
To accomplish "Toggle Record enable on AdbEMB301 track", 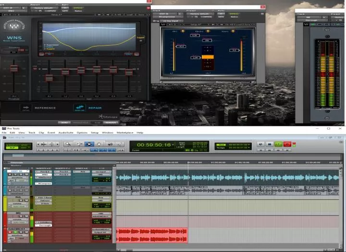I will pyautogui.click(x=10, y=232).
